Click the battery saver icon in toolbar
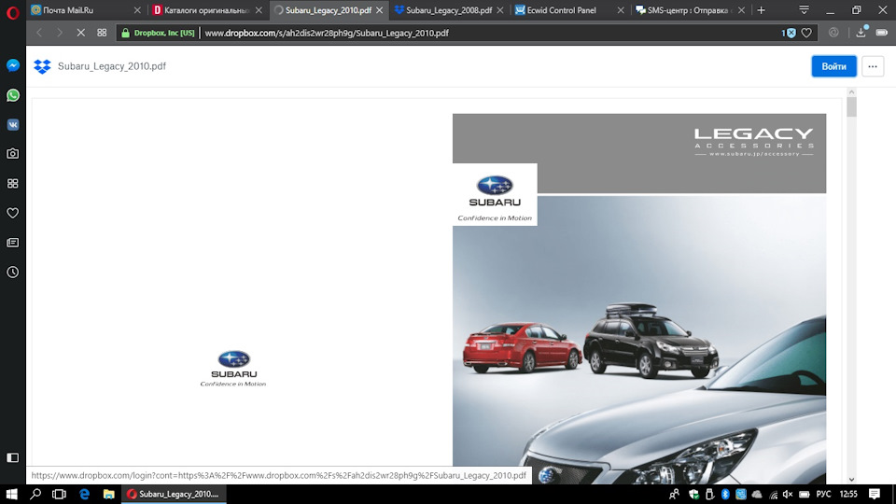 [882, 33]
